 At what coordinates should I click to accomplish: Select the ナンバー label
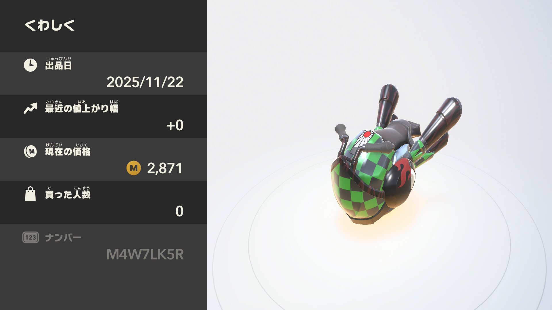tap(63, 238)
